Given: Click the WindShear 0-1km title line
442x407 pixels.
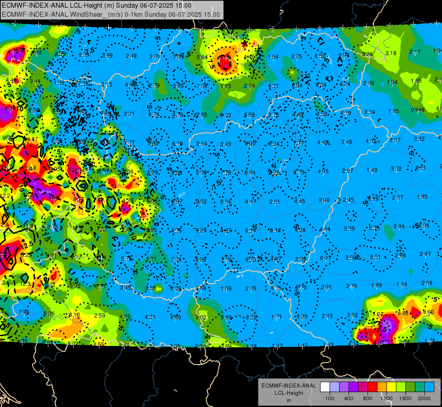Looking at the screenshot, I should pyautogui.click(x=111, y=14).
